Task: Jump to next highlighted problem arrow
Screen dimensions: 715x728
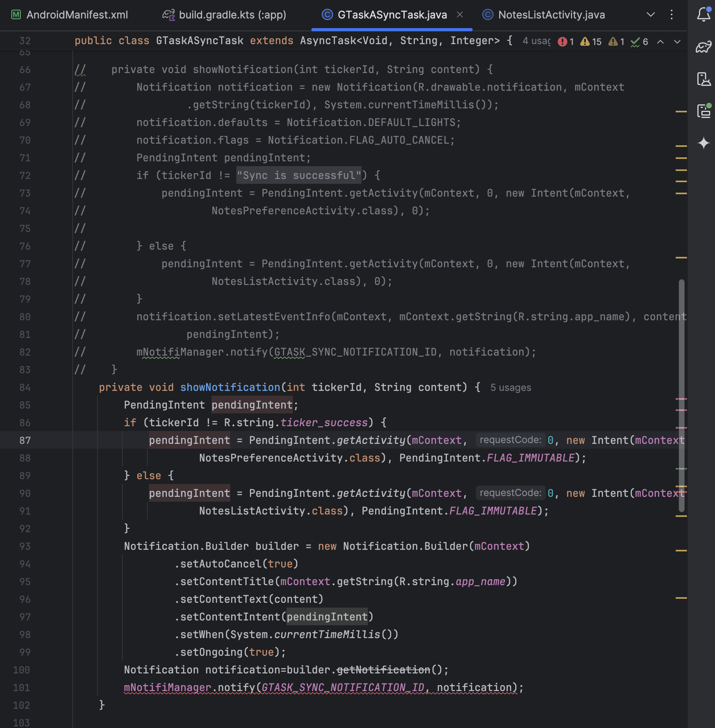Action: [677, 42]
